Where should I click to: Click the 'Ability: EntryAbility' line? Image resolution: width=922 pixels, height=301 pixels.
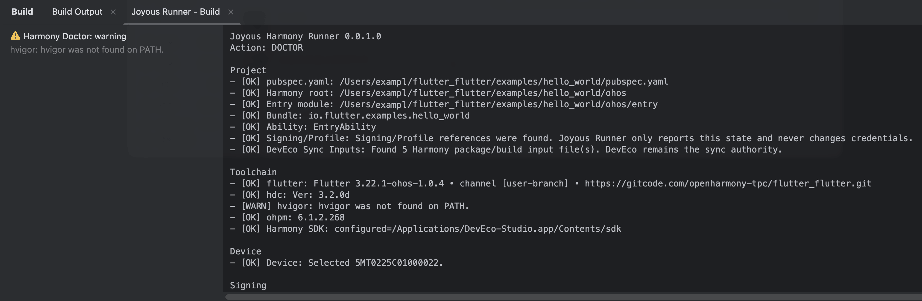tap(303, 127)
